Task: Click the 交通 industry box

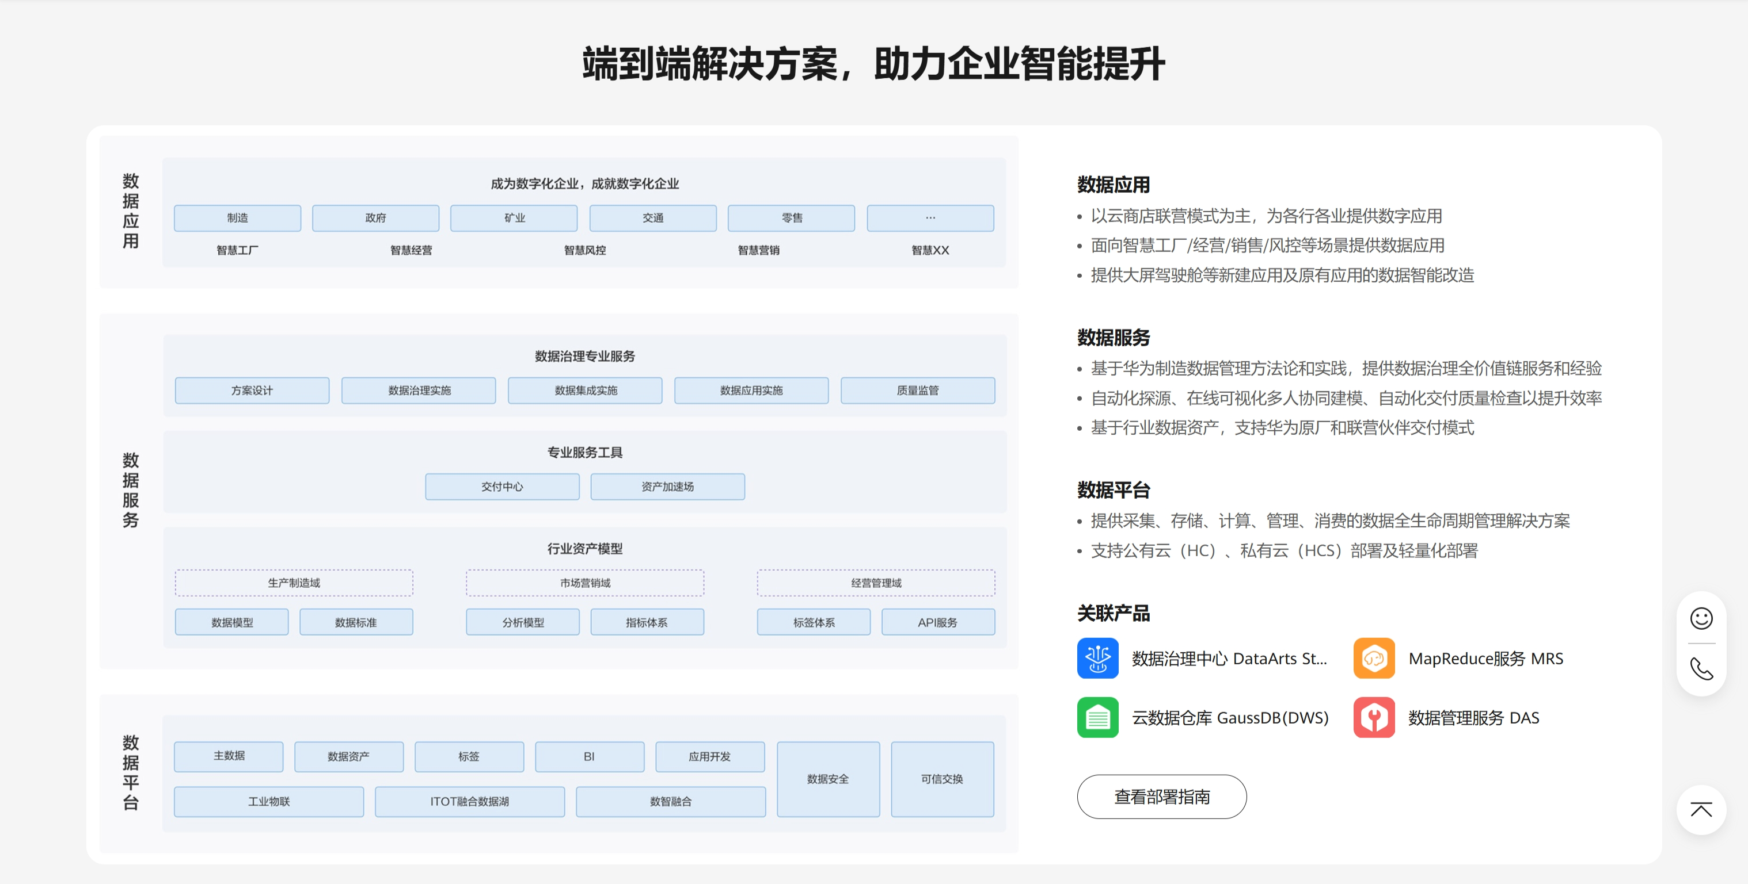Action: tap(653, 217)
